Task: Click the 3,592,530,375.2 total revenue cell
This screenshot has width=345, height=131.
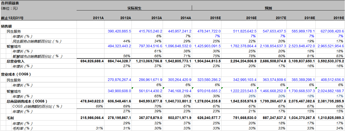Action: (331, 61)
